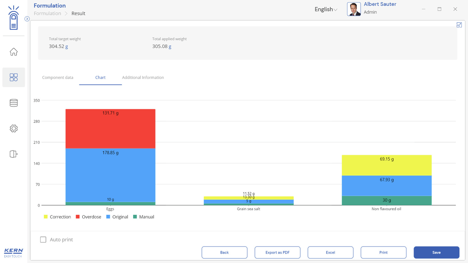Click the blue Original legend swatch
This screenshot has width=468, height=263.
(x=108, y=217)
